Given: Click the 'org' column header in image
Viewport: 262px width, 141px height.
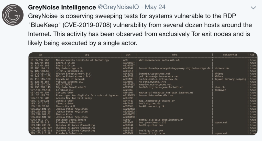Looking at the screenshot, I should [87, 55].
